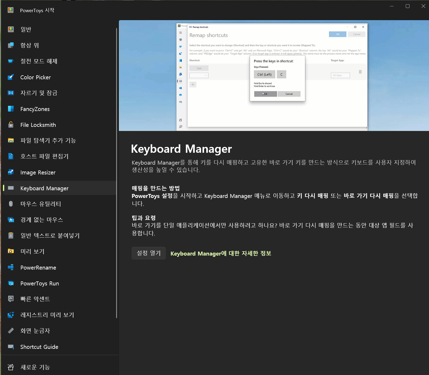Click the 절전 모드 해제 (Awake) cup icon

tap(11, 61)
